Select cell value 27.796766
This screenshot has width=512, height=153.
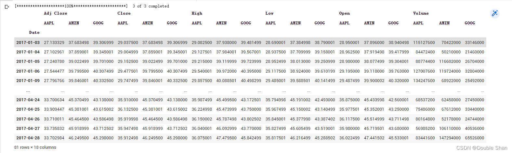tap(54, 80)
